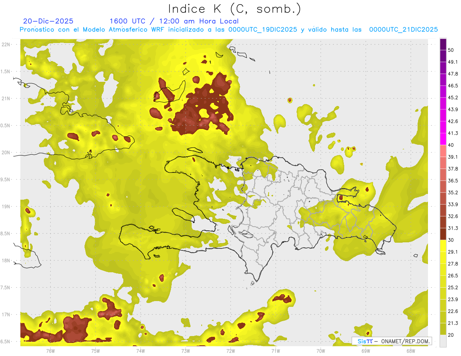Click the colorbar value '40'
Viewport: 461px width, 356px height.
[x=451, y=145]
